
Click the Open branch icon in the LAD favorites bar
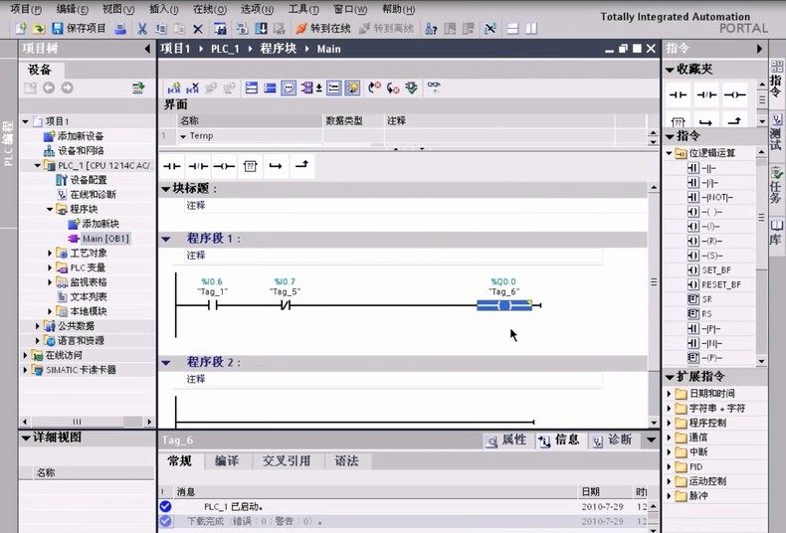[x=276, y=166]
